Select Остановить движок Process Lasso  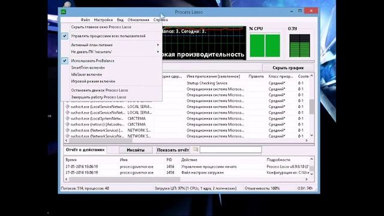[112, 90]
